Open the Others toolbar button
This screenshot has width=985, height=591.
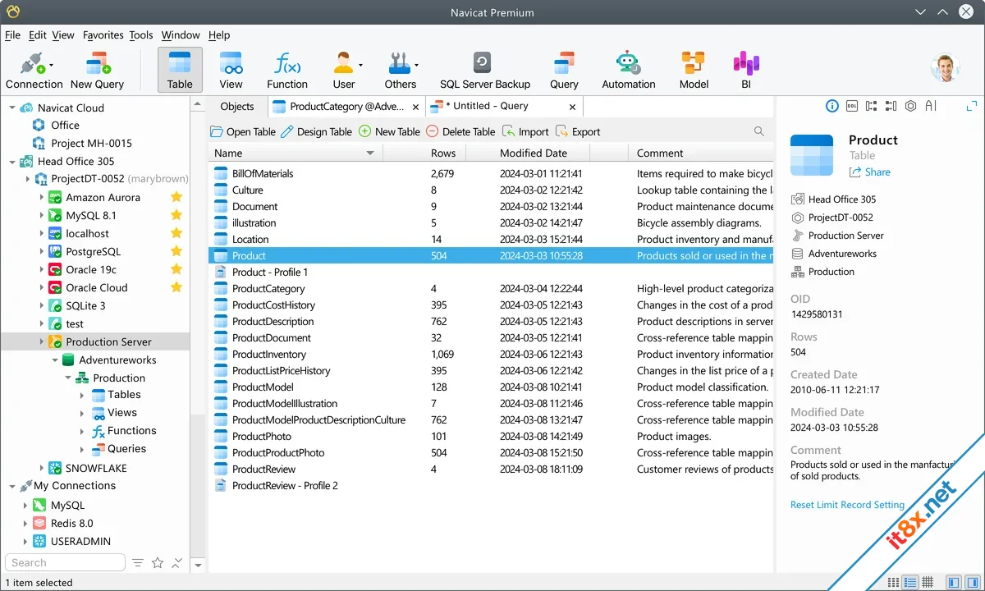pyautogui.click(x=401, y=70)
